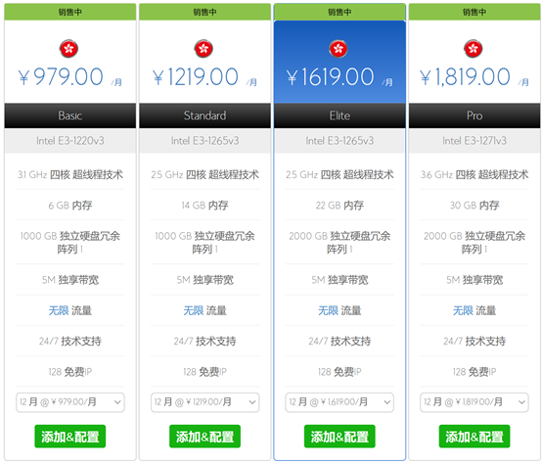Click the 无限 流量 link in Pro plan
The height and width of the screenshot is (464, 542).
(474, 310)
